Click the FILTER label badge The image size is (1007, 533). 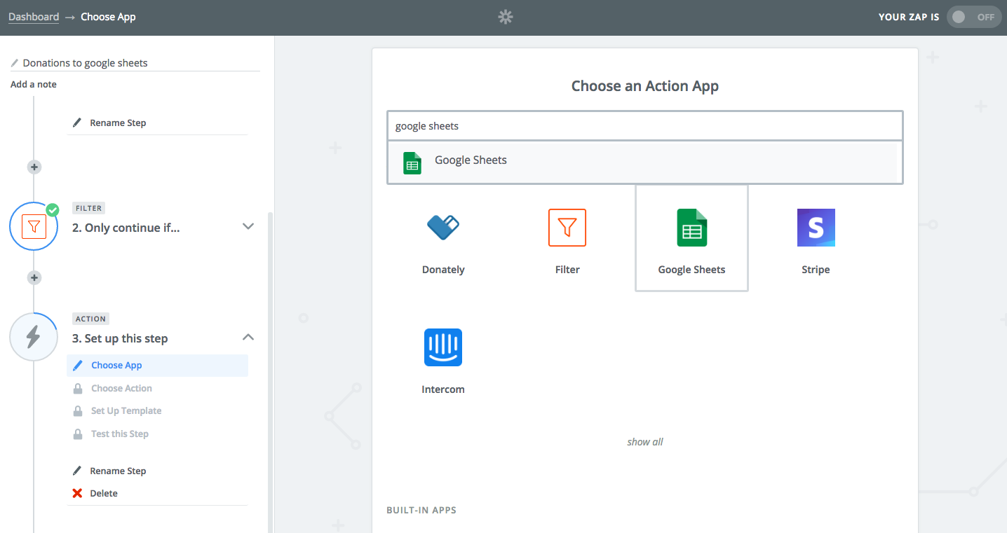89,208
